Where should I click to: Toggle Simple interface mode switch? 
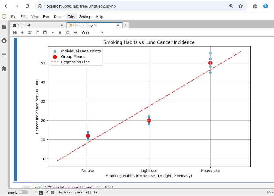click(23, 192)
